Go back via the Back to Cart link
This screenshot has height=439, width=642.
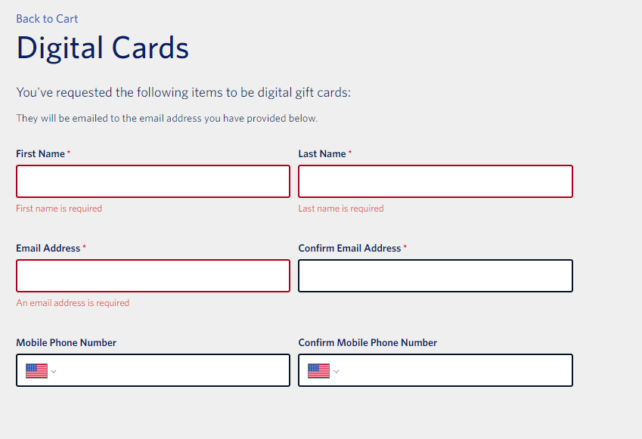click(x=47, y=19)
